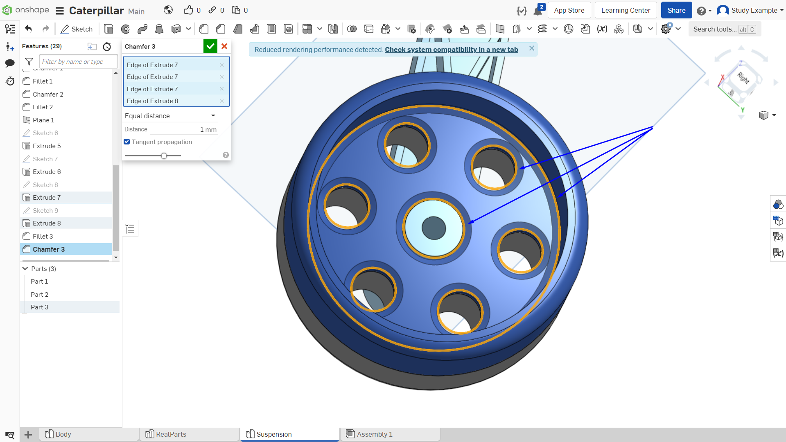The image size is (786, 442).
Task: Select the Thicken tool
Action: [x=176, y=29]
